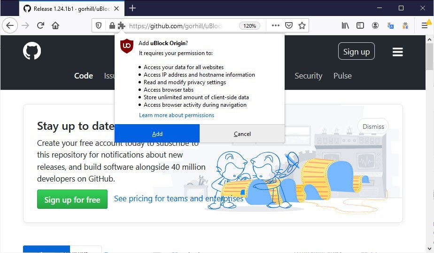Click 'Access browser activity during navigation' text

point(195,105)
